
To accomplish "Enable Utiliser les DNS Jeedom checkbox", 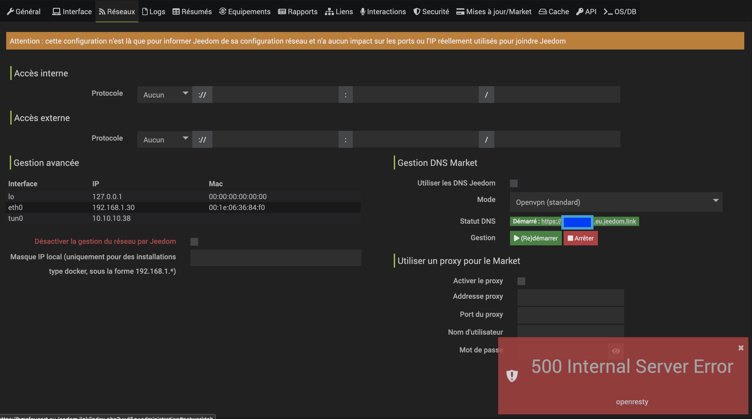I will tap(514, 183).
